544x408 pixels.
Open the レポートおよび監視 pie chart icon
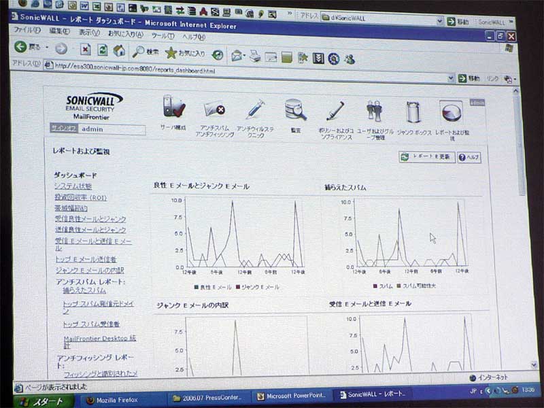[x=451, y=112]
